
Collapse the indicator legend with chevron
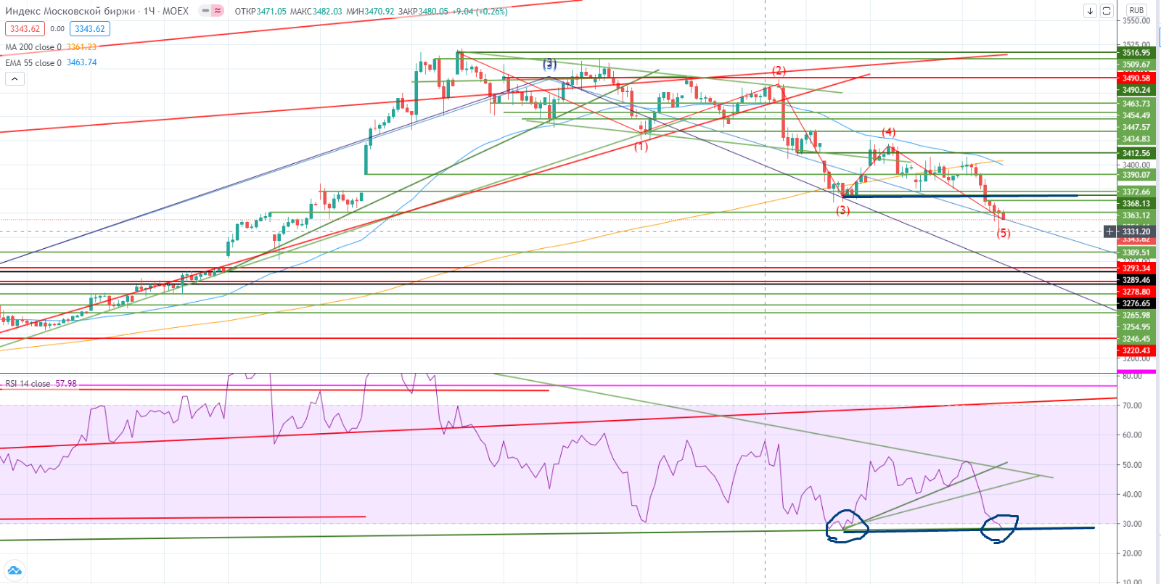point(15,78)
